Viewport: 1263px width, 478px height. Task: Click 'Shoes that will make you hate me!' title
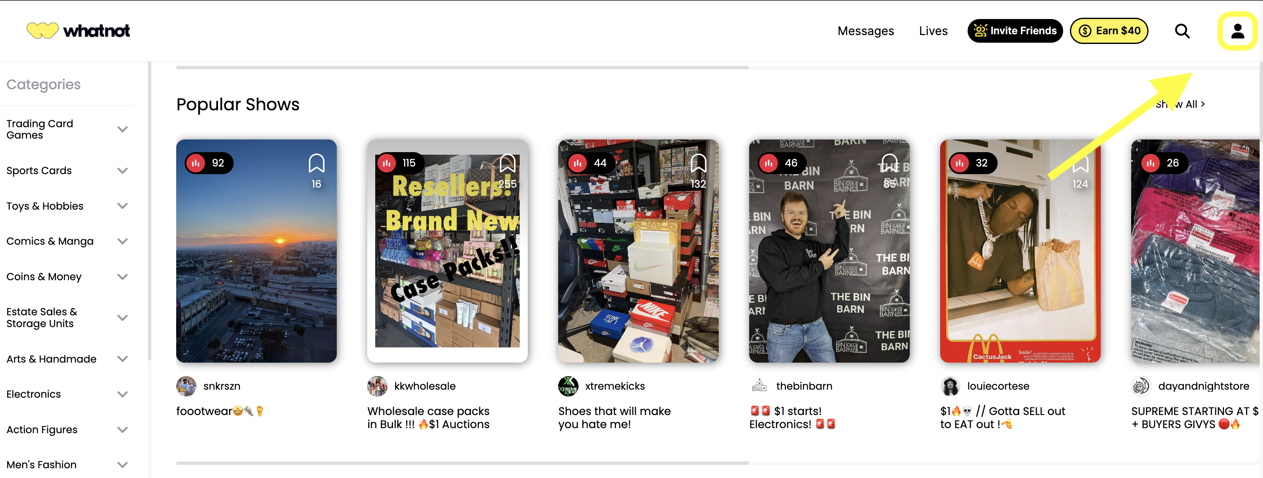tap(614, 418)
